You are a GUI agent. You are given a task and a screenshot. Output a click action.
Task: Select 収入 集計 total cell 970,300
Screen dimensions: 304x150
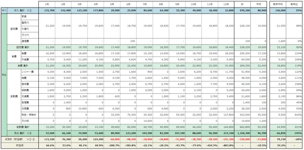click(242, 11)
